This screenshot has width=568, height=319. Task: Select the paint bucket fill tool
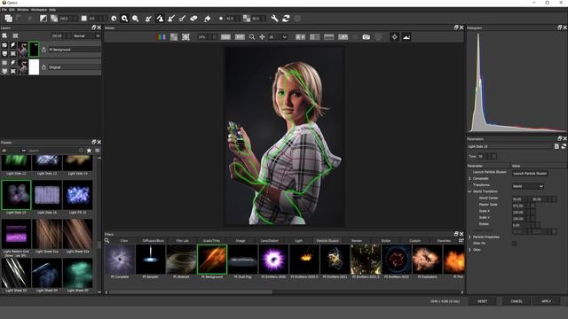click(207, 18)
